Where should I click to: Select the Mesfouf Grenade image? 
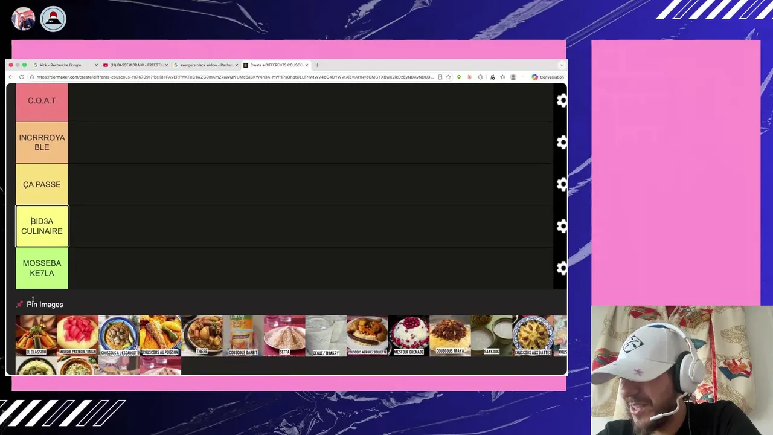point(408,335)
